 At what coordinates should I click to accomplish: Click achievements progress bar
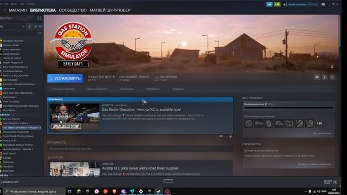pyautogui.click(x=288, y=108)
